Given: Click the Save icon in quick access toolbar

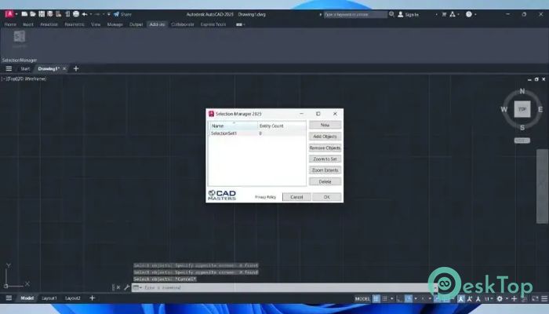Looking at the screenshot, I should [x=42, y=14].
